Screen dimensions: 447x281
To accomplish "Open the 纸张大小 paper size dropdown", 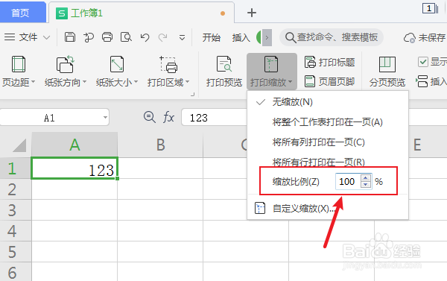I will (117, 72).
